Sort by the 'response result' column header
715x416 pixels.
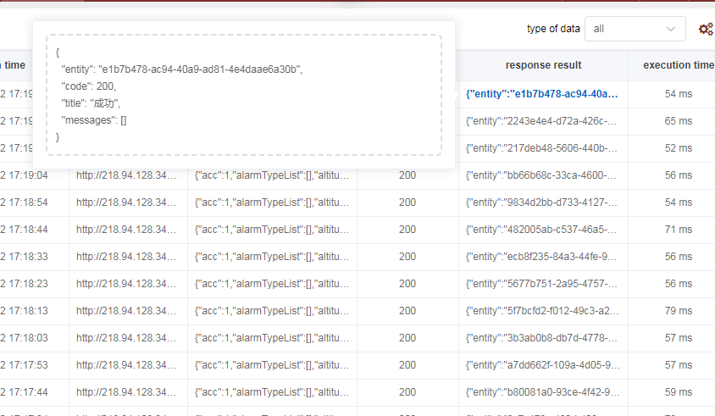(x=543, y=65)
